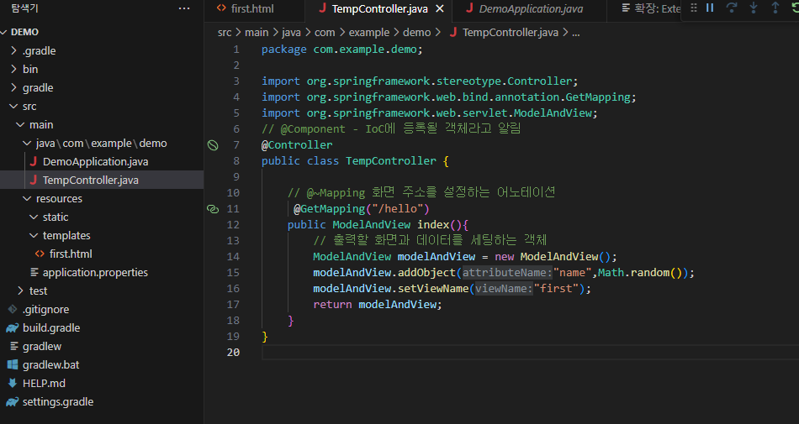Click the com breadcrumb segment
799x424 pixels.
pos(325,33)
